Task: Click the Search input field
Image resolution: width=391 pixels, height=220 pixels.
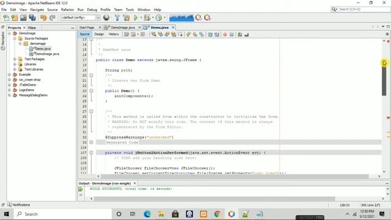Action: (364, 9)
